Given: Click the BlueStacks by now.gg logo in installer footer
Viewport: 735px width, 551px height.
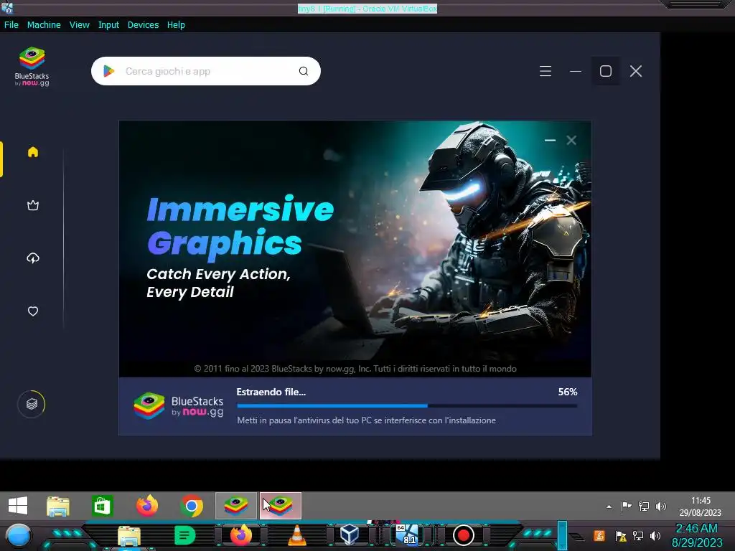Looking at the screenshot, I should (179, 406).
